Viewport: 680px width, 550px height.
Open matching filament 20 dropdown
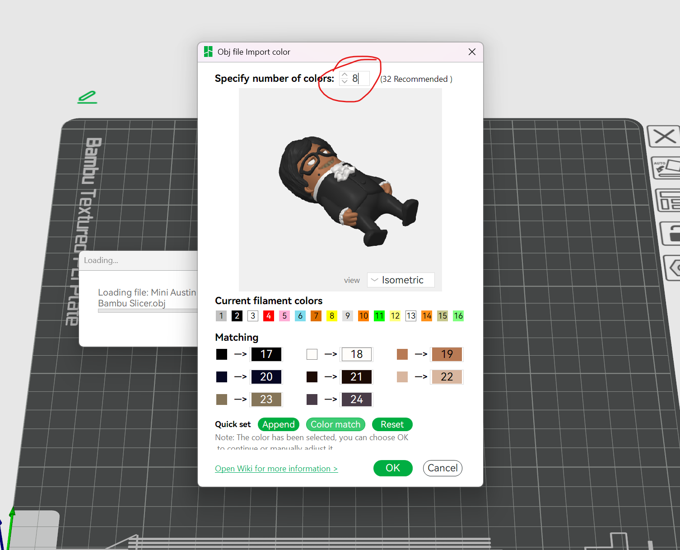click(266, 377)
